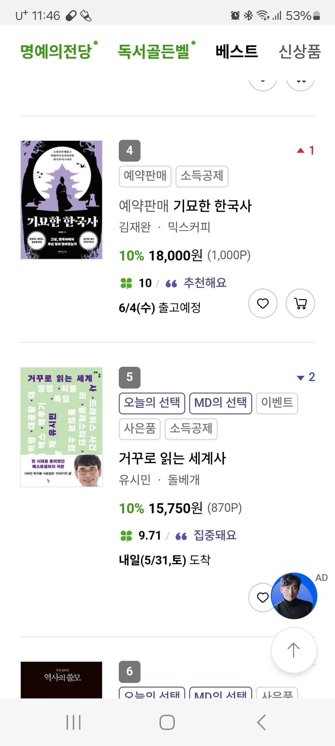The height and width of the screenshot is (746, 335).
Task: Tap 오늘의 선택 tag on rank 5
Action: click(152, 403)
